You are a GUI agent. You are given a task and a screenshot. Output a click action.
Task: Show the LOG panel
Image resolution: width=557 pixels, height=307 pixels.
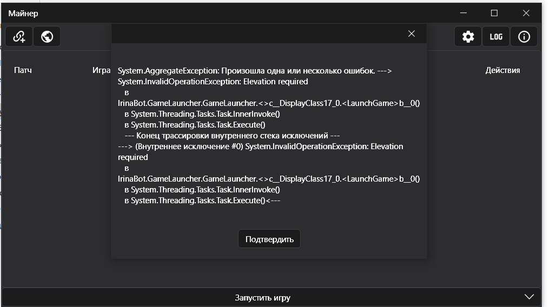point(496,37)
